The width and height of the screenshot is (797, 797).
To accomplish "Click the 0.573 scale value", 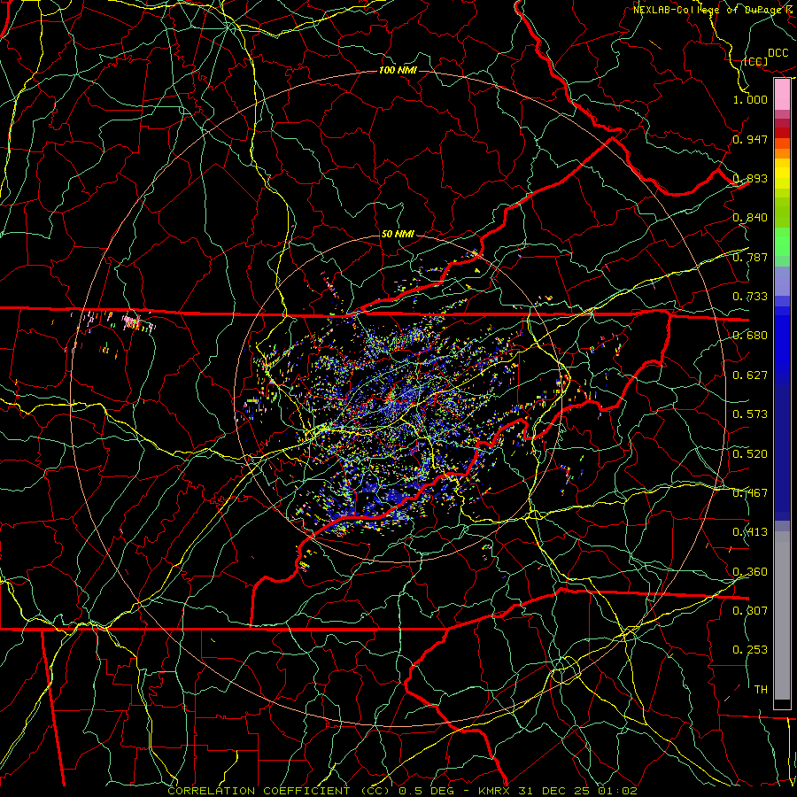I will tap(750, 414).
